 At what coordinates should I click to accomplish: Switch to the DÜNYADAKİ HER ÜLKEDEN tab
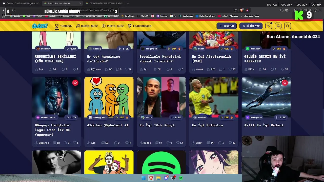pyautogui.click(x=104, y=3)
